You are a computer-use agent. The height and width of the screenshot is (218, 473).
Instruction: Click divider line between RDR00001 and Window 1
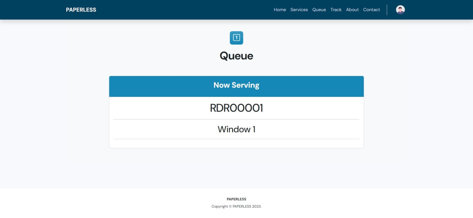click(236, 119)
